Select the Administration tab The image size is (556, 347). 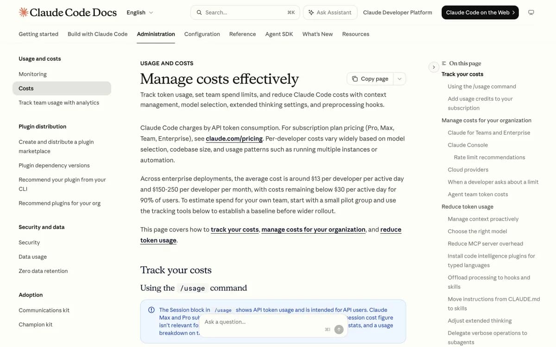click(x=156, y=34)
